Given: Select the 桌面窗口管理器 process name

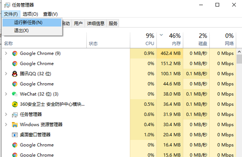Looking at the screenshot, I should (x=35, y=135).
